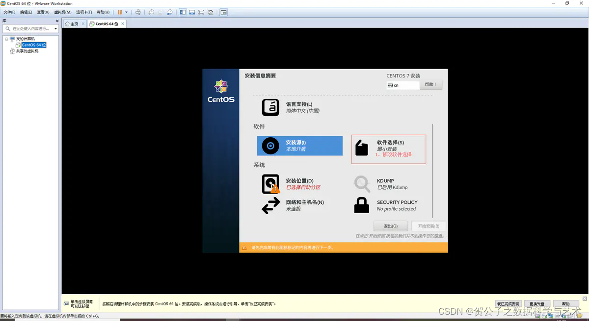Viewport: 589px width, 321px height.
Task: Click the show library panel icon
Action: 182,12
